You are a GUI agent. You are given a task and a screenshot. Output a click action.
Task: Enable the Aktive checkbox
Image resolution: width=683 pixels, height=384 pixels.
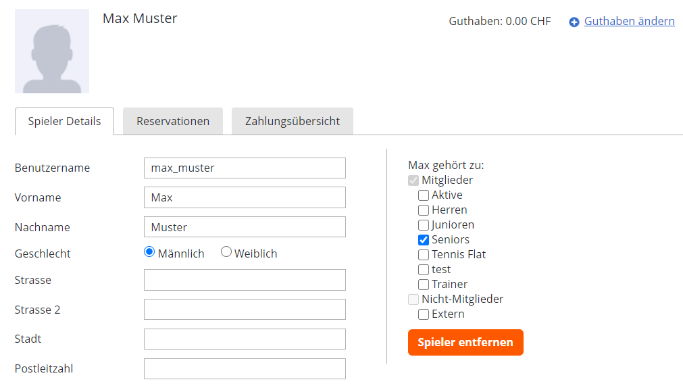(x=424, y=195)
